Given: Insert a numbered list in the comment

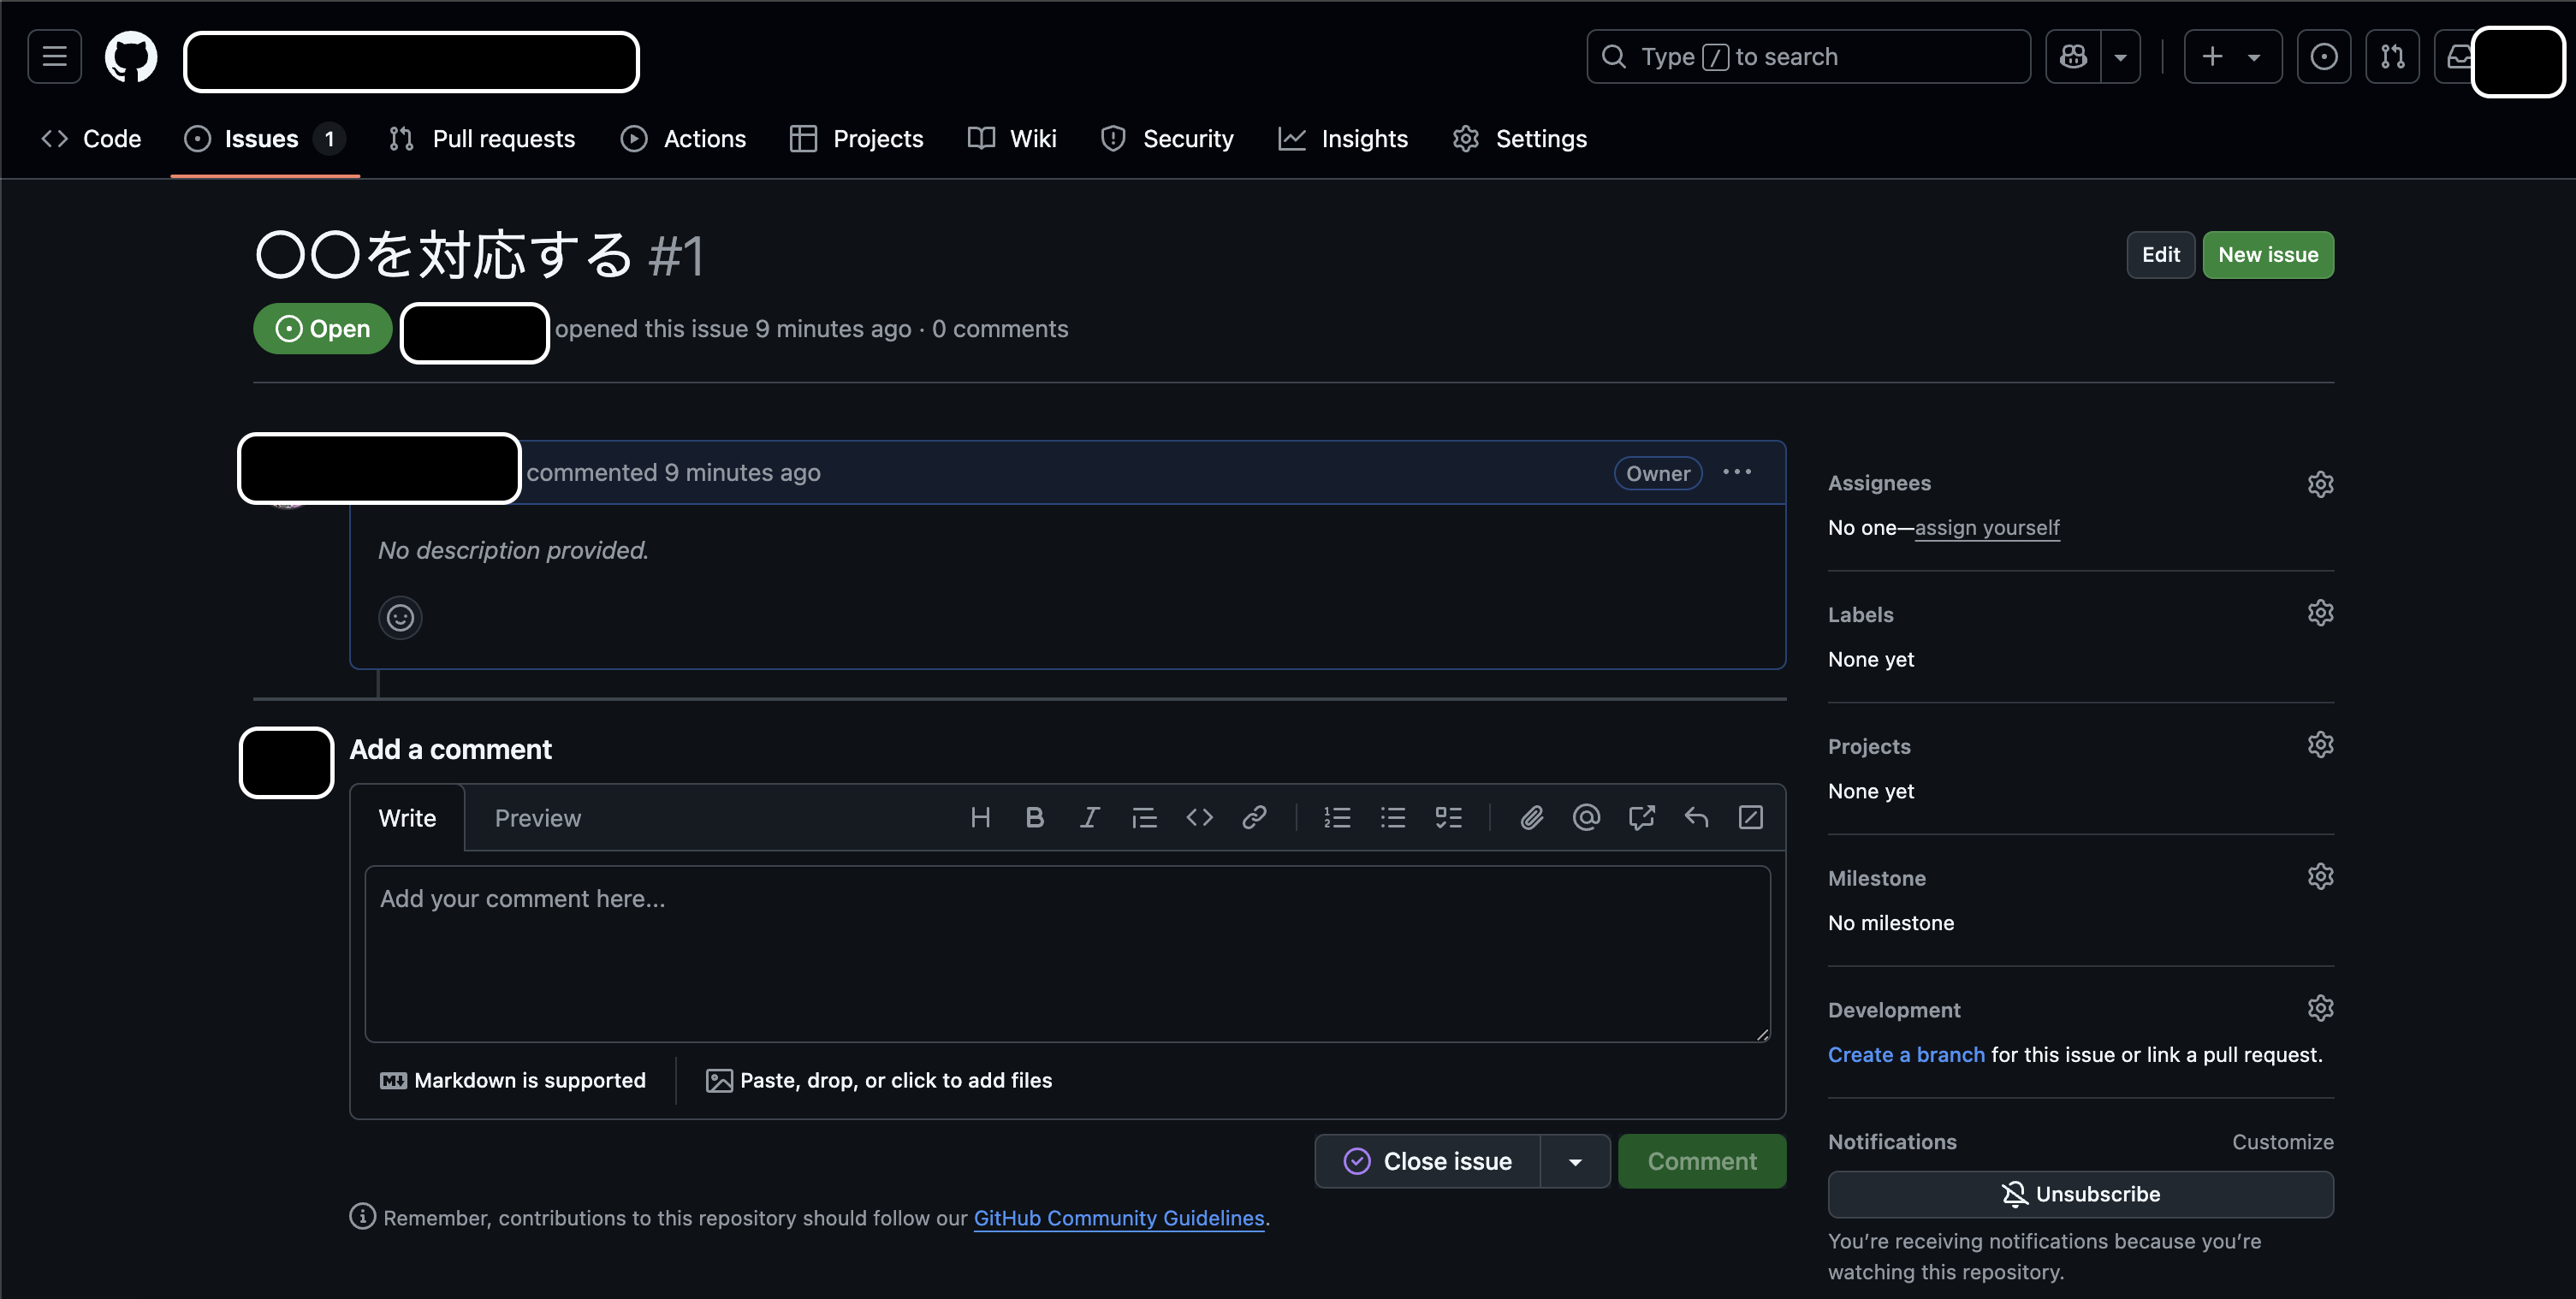Looking at the screenshot, I should click(x=1336, y=817).
